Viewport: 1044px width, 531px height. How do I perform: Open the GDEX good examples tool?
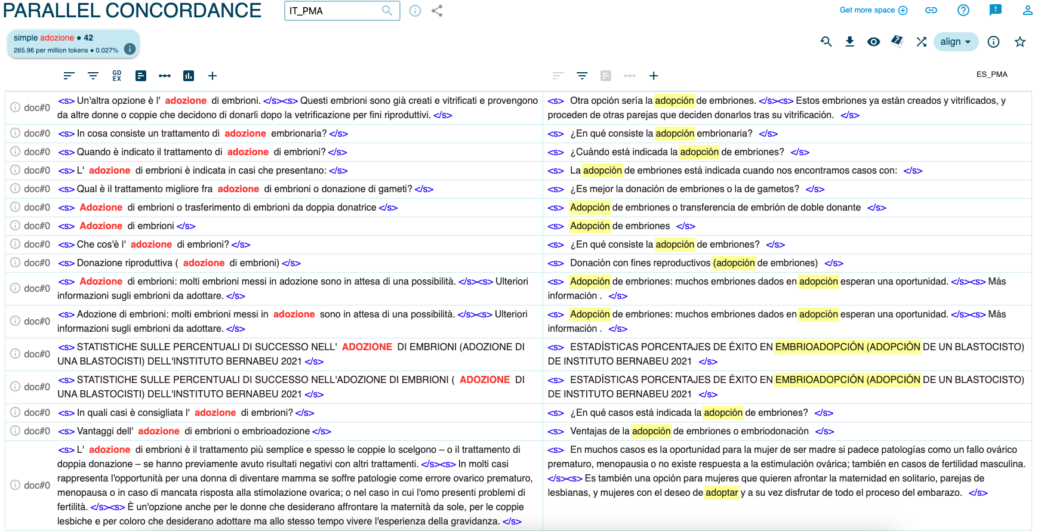tap(117, 76)
